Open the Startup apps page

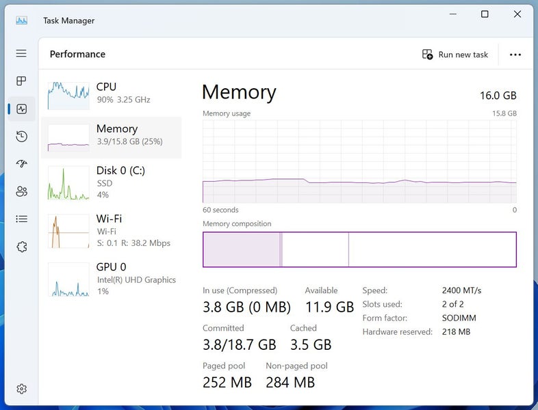coord(21,164)
